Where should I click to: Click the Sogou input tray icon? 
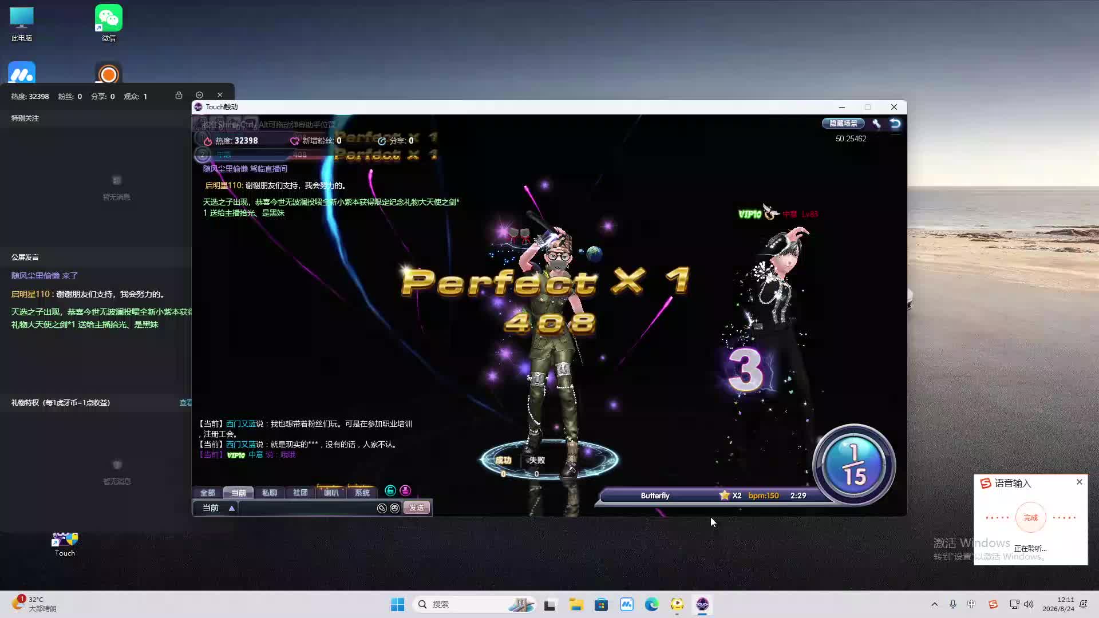[993, 604]
